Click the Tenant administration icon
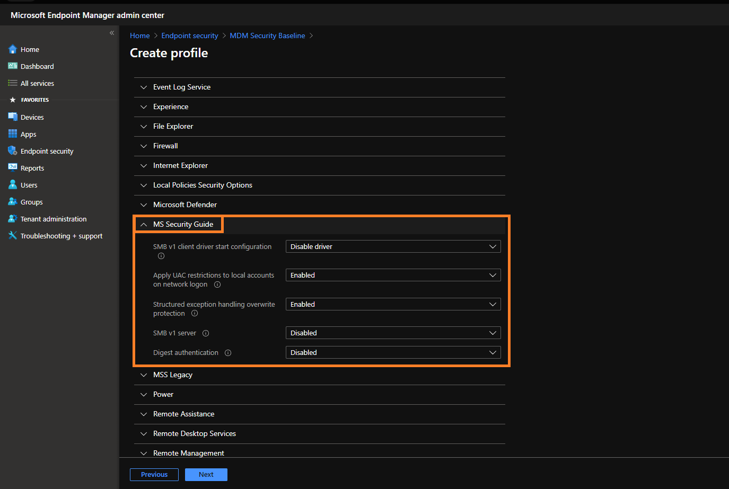This screenshot has width=729, height=489. coord(13,219)
